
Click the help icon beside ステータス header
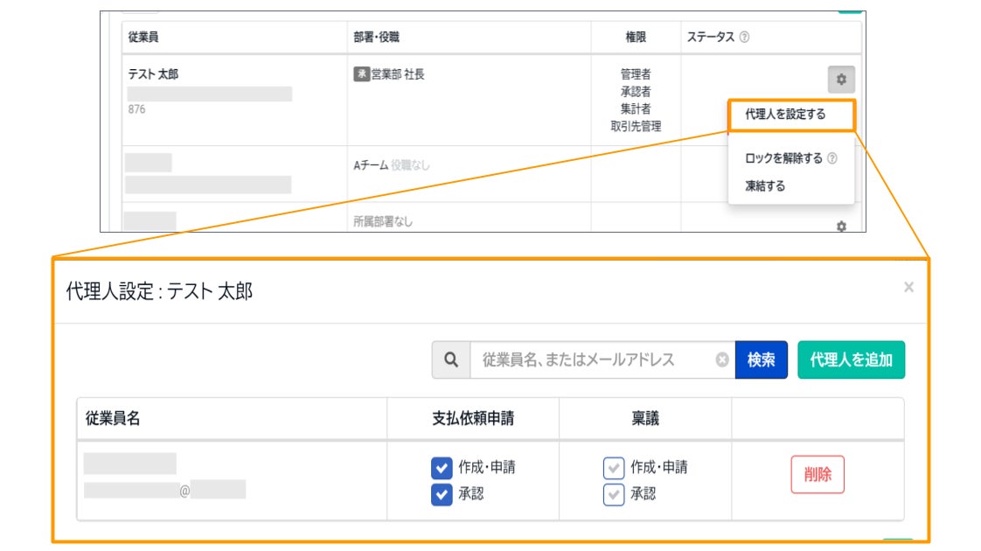click(744, 38)
